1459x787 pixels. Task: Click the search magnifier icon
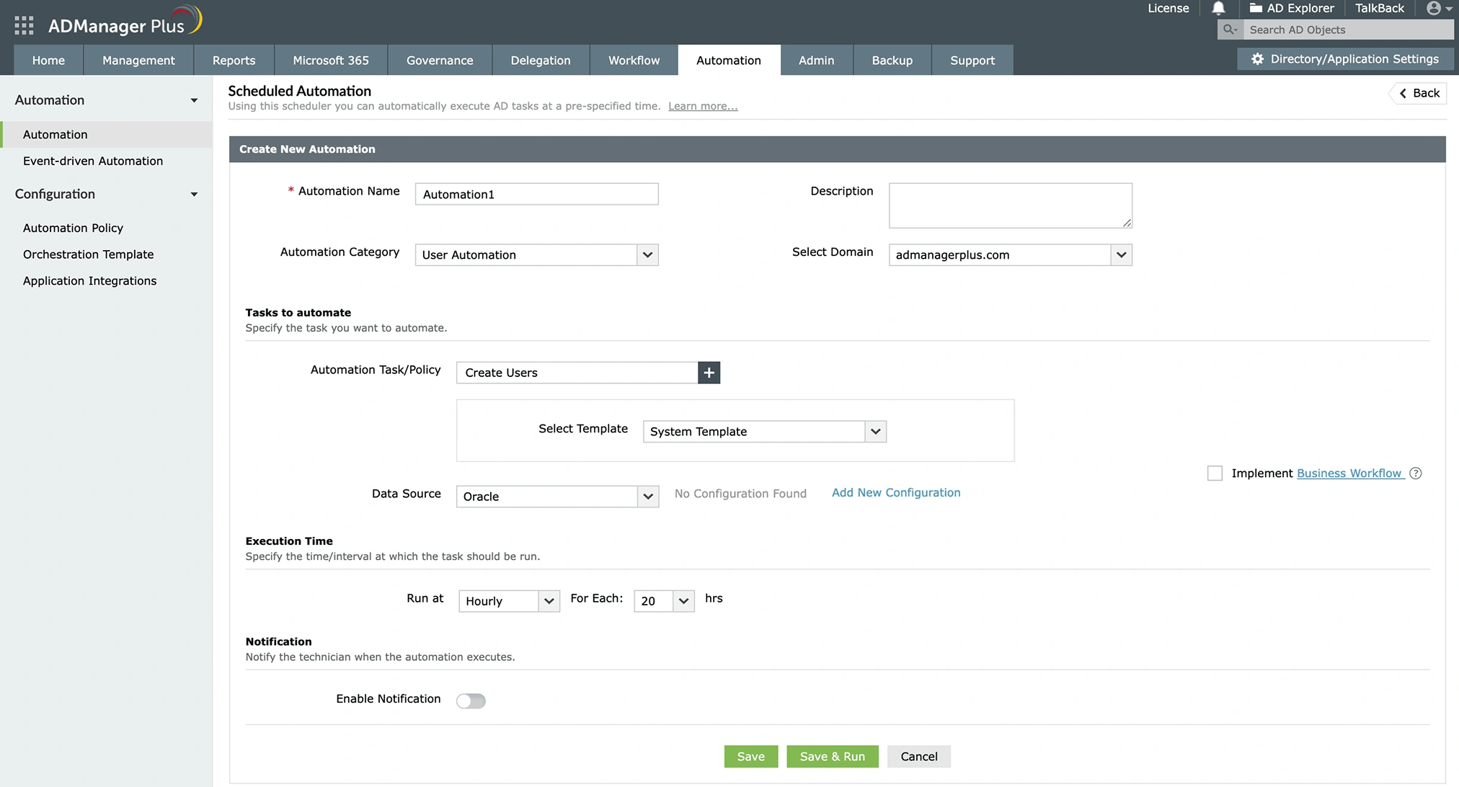click(1230, 30)
